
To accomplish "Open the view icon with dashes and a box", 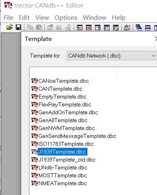I will (98, 28).
